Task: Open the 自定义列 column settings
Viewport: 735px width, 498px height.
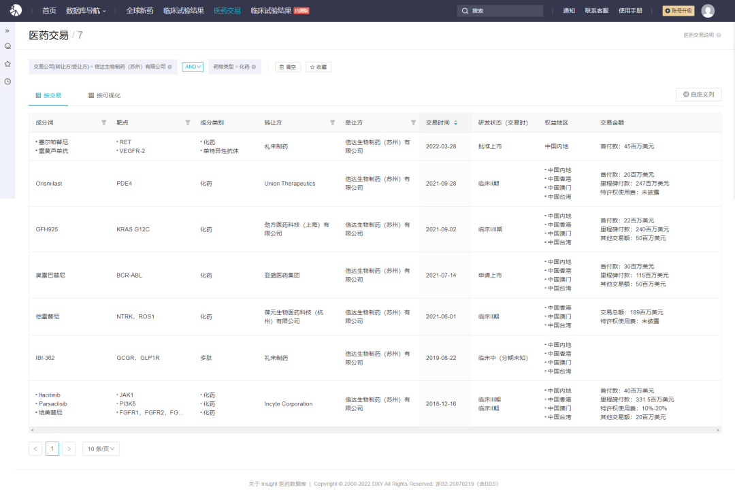Action: [x=698, y=95]
